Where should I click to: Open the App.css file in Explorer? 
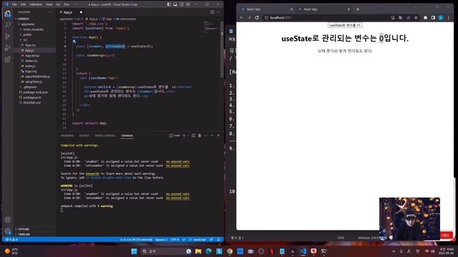point(30,45)
